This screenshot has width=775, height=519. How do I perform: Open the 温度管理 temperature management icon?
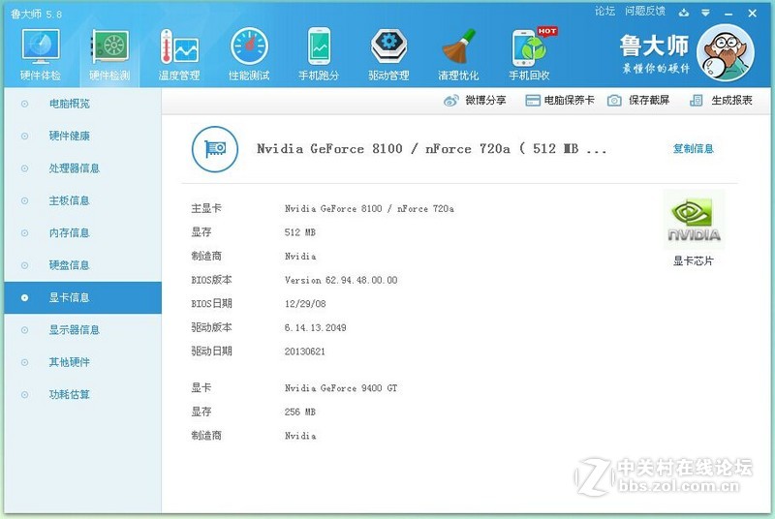click(179, 46)
